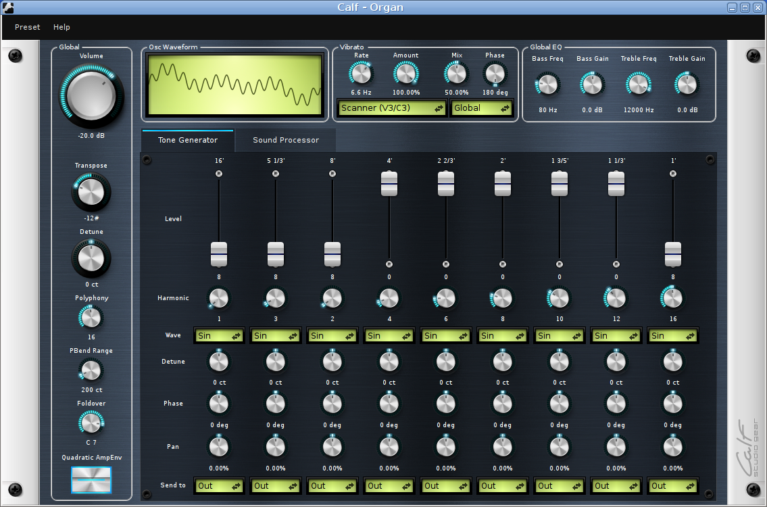Open the Send to dropdown for the 1 3/5' drawbar

click(559, 486)
